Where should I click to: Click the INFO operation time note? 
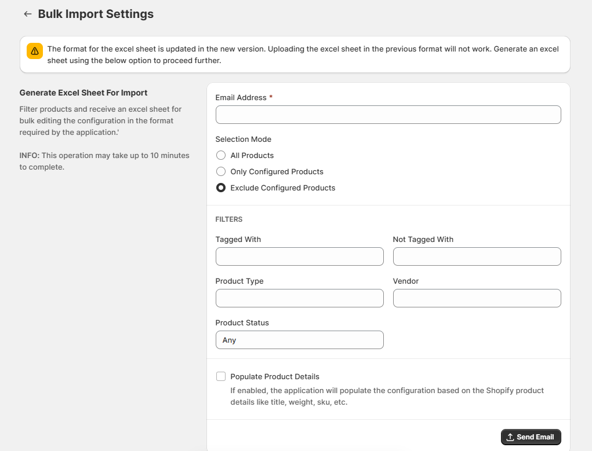coord(104,161)
